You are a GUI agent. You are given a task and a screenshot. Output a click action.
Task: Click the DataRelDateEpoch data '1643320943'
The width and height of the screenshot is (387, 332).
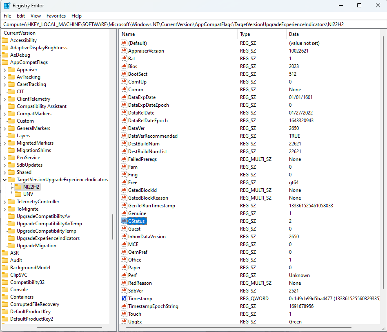(301, 121)
